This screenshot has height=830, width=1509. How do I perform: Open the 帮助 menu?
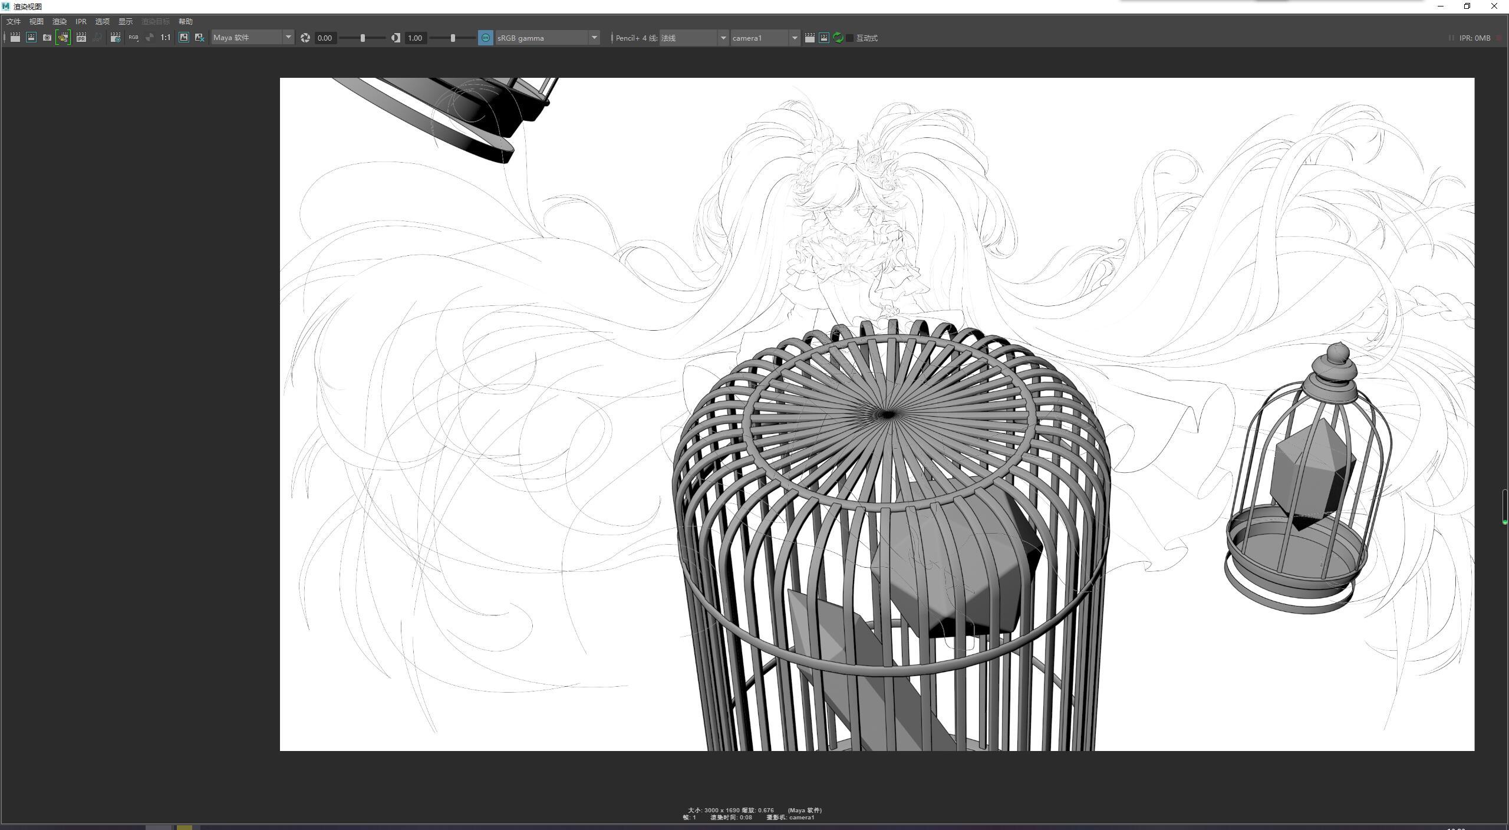tap(186, 21)
